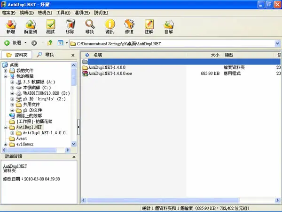282x212 pixels.
Task: Click the 註解 (Comment) toolbar icon
Action: click(x=149, y=26)
